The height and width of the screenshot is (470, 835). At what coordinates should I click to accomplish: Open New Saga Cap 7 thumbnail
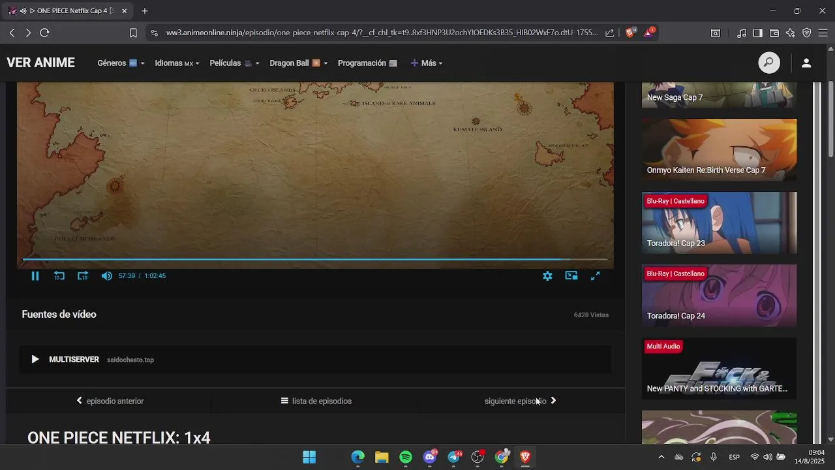(719, 95)
